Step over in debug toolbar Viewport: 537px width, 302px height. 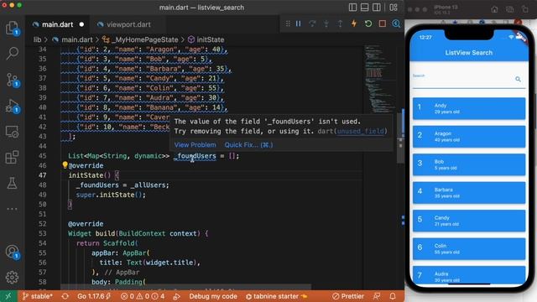[x=312, y=23]
